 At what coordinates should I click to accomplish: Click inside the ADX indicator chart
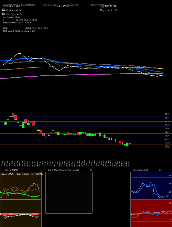tap(21, 186)
